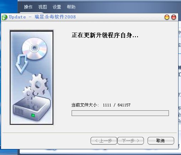Click the 当前文件大小 label
This screenshot has width=181, height=155.
(85, 105)
